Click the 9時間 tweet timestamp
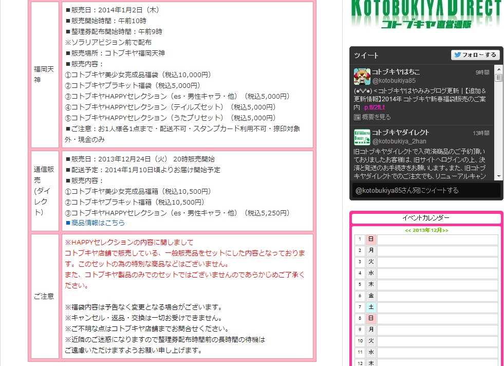 (482, 72)
